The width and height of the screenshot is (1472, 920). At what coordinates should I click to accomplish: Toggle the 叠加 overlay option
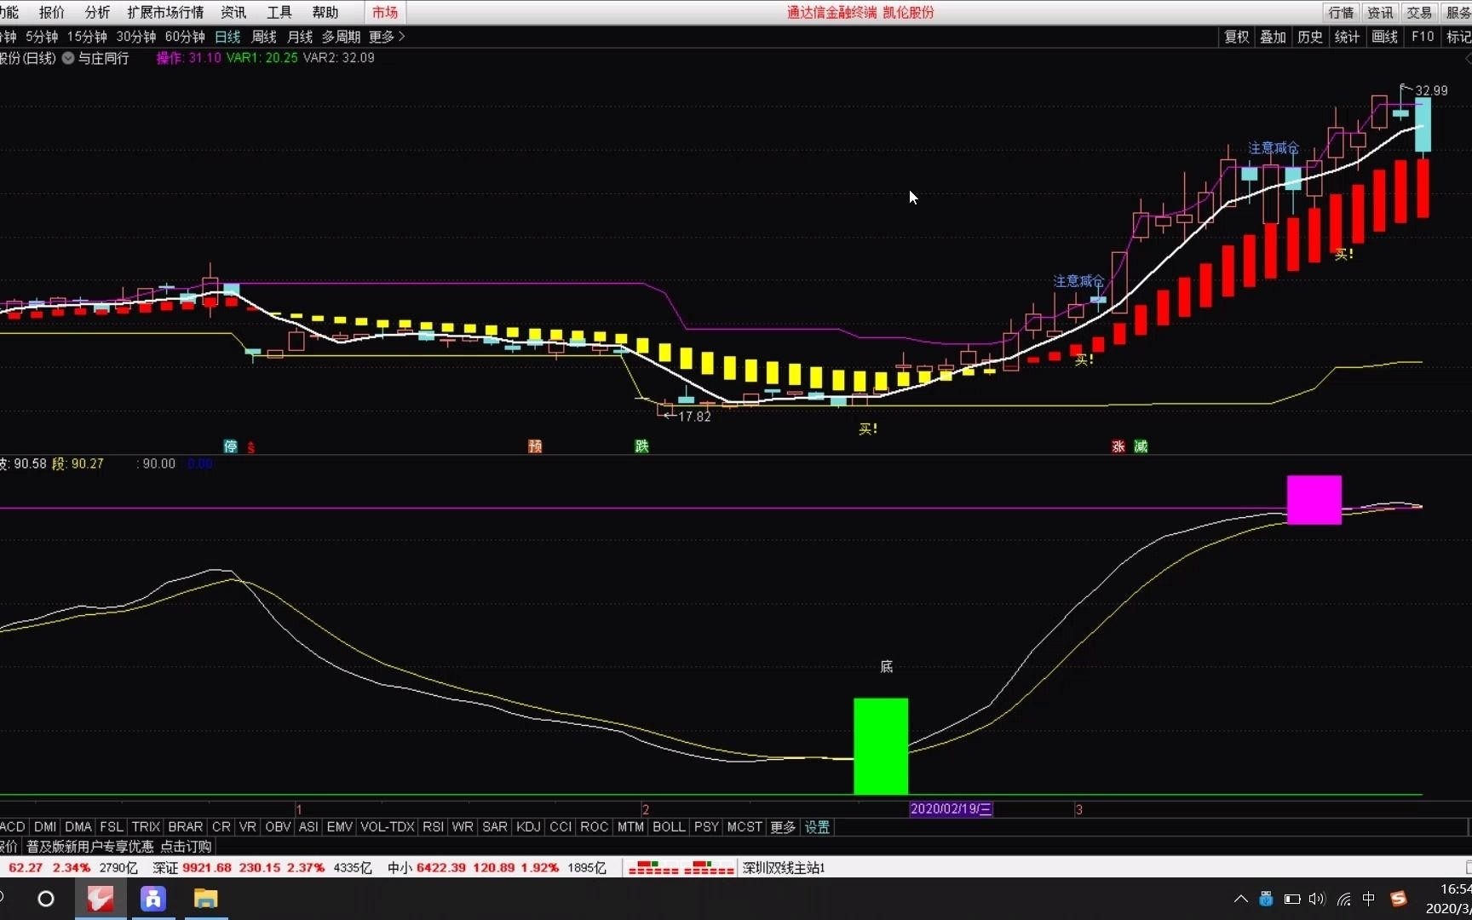(1273, 37)
